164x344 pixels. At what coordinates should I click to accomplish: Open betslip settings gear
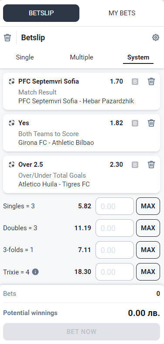tap(155, 38)
